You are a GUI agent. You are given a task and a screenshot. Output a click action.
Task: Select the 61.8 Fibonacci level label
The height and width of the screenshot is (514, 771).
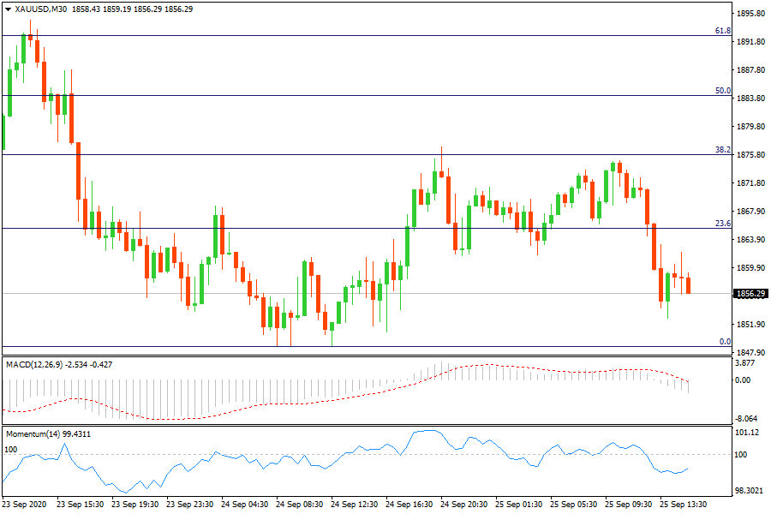722,31
